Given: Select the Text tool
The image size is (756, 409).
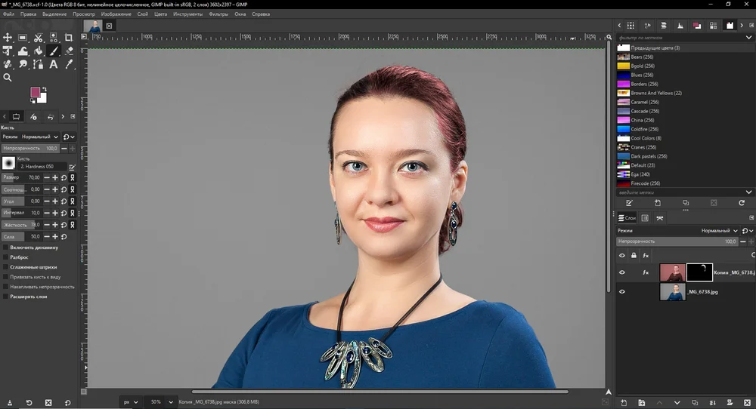Looking at the screenshot, I should coord(54,64).
